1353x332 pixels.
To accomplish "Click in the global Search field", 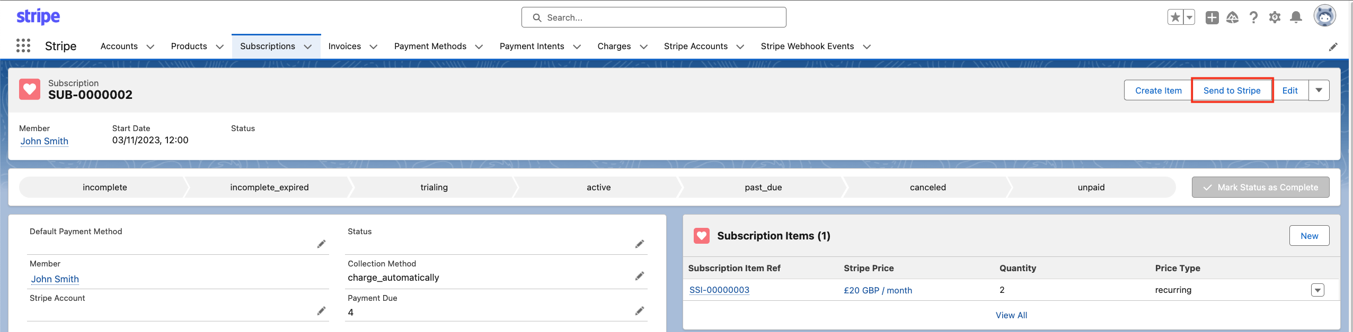I will (x=653, y=17).
